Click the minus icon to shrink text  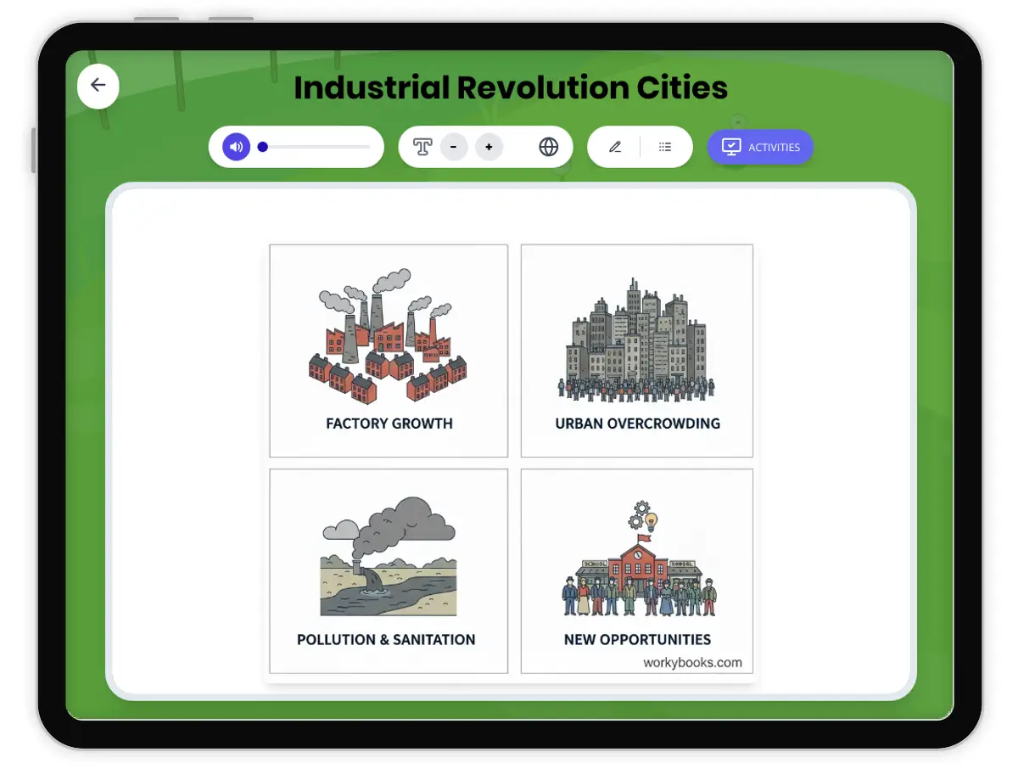(454, 147)
